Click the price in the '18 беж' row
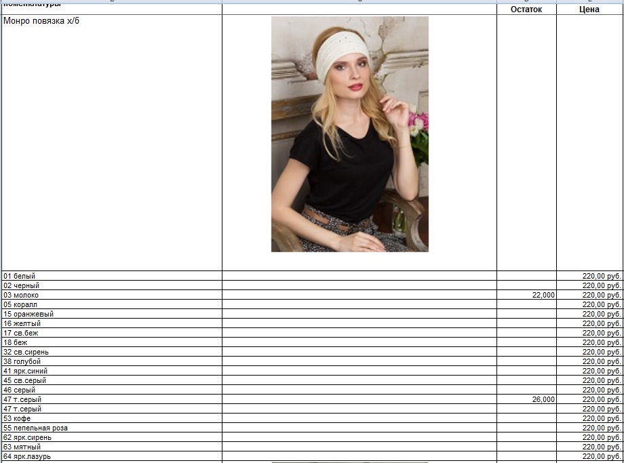624x463 pixels. coord(602,342)
